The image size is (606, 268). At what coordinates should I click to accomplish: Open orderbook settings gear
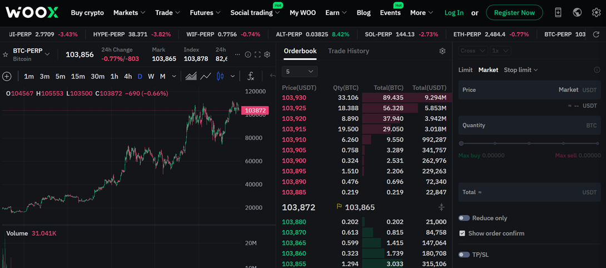(x=443, y=51)
